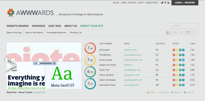Select the Sites of the Day tab
The height and width of the screenshot is (101, 205).
pyautogui.click(x=14, y=33)
